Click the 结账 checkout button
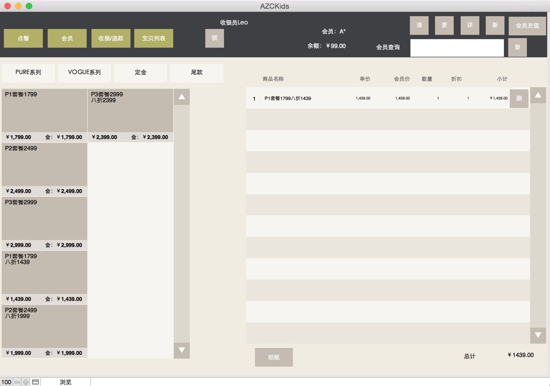The height and width of the screenshot is (386, 550). 274,357
